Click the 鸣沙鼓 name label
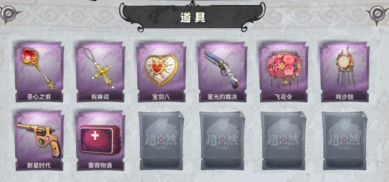The image size is (389, 182). click(x=345, y=97)
